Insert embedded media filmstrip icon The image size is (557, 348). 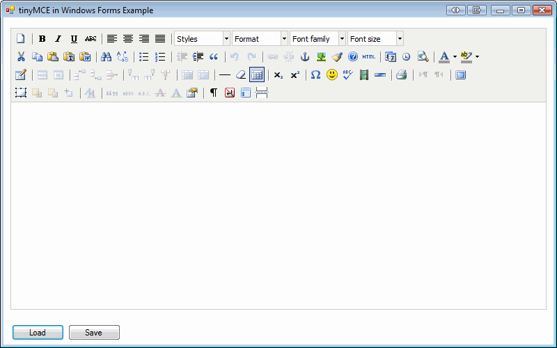tap(363, 74)
